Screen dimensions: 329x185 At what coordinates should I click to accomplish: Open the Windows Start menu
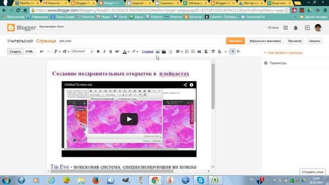6,180
